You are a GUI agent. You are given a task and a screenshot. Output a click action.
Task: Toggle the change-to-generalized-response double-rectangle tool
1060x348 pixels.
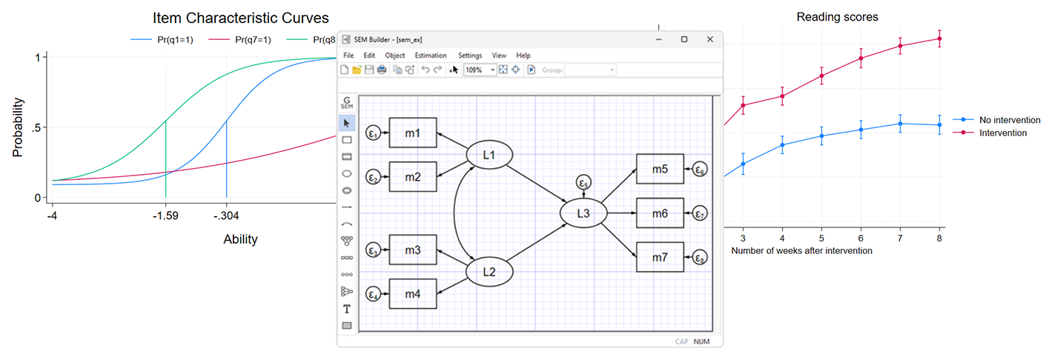347,156
